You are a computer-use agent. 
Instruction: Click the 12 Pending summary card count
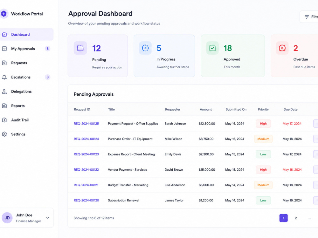pos(97,48)
